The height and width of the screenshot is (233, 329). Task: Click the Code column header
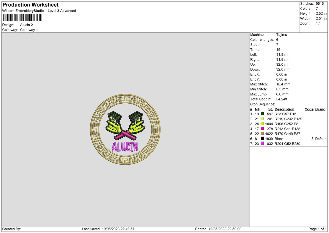(x=309, y=109)
